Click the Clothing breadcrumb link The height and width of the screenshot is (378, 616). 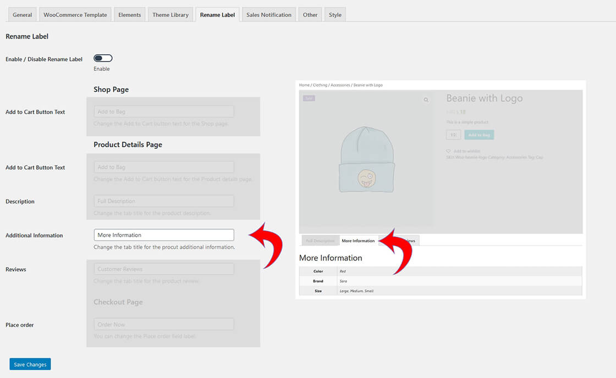tap(320, 85)
